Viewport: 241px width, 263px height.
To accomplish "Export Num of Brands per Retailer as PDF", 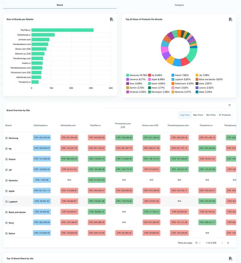I will [x=112, y=19].
